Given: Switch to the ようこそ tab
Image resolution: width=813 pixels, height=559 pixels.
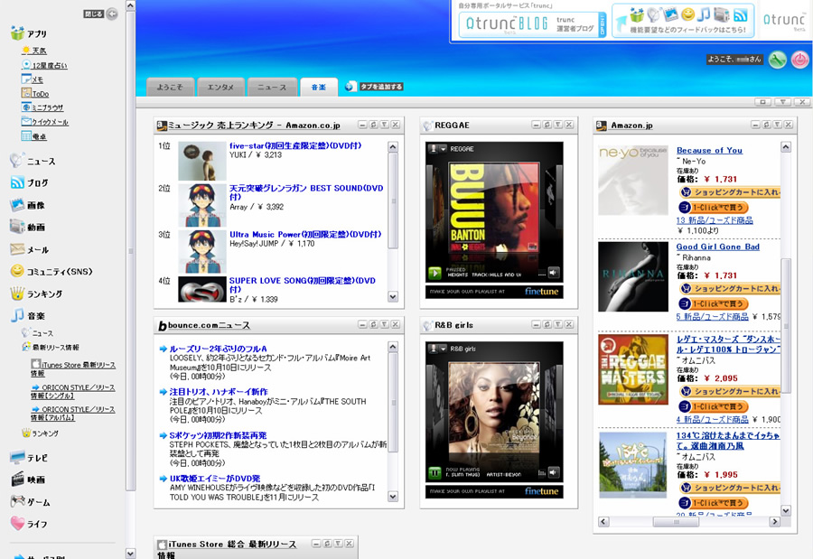Looking at the screenshot, I should (170, 87).
